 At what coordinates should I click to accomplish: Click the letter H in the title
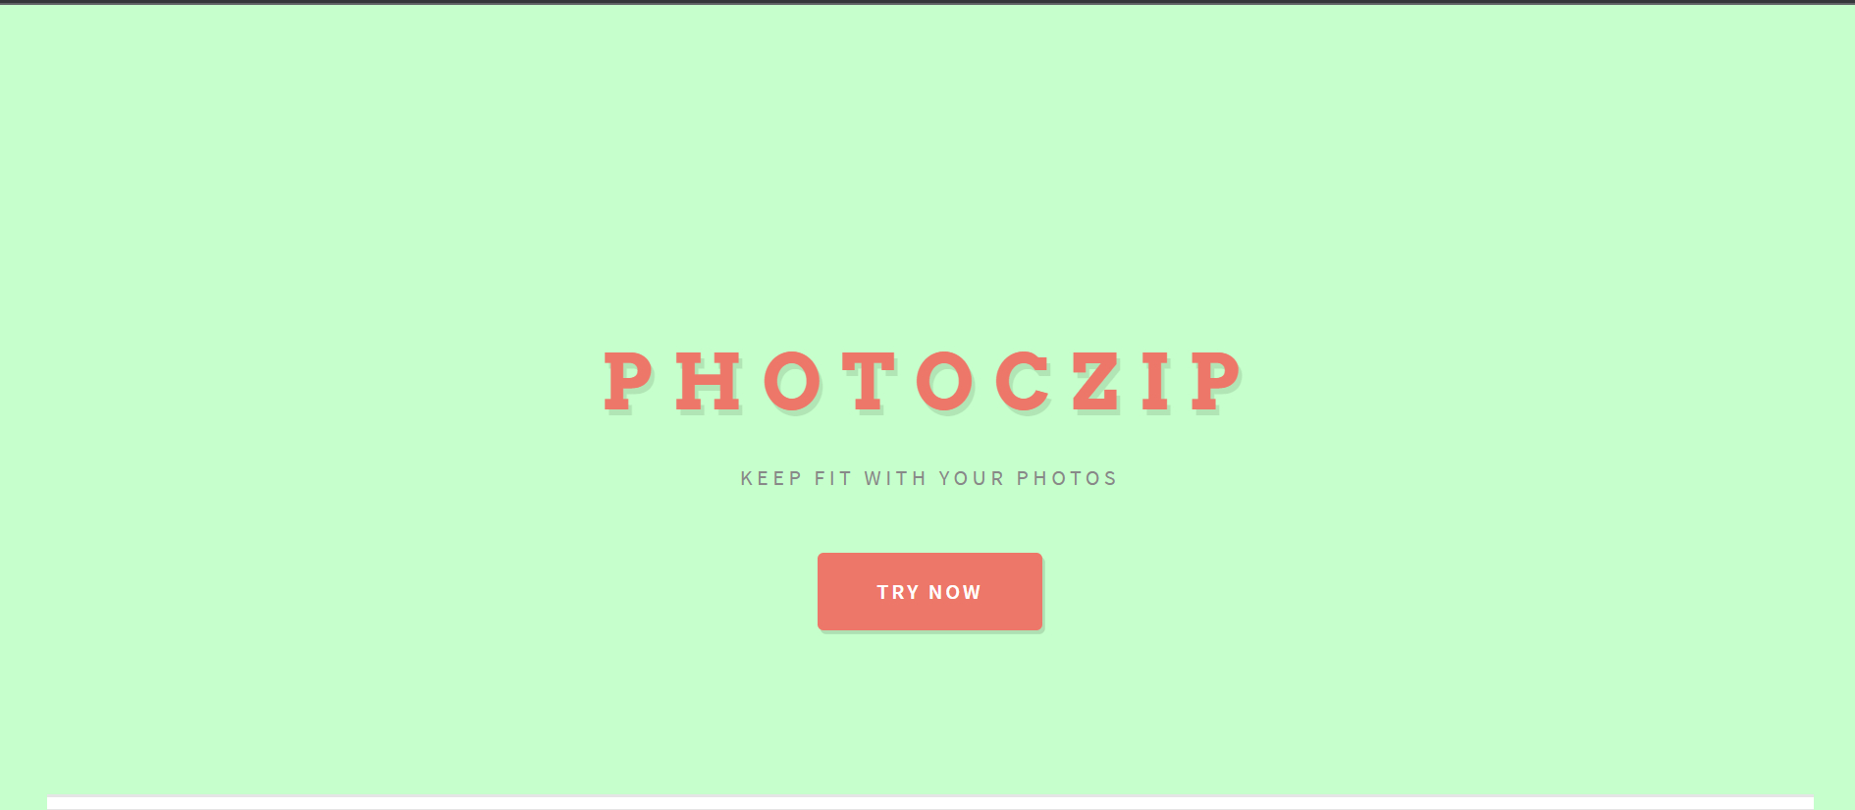click(709, 381)
